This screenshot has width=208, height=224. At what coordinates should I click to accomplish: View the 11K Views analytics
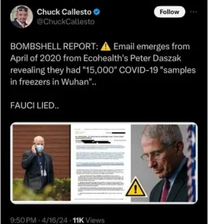point(89,220)
